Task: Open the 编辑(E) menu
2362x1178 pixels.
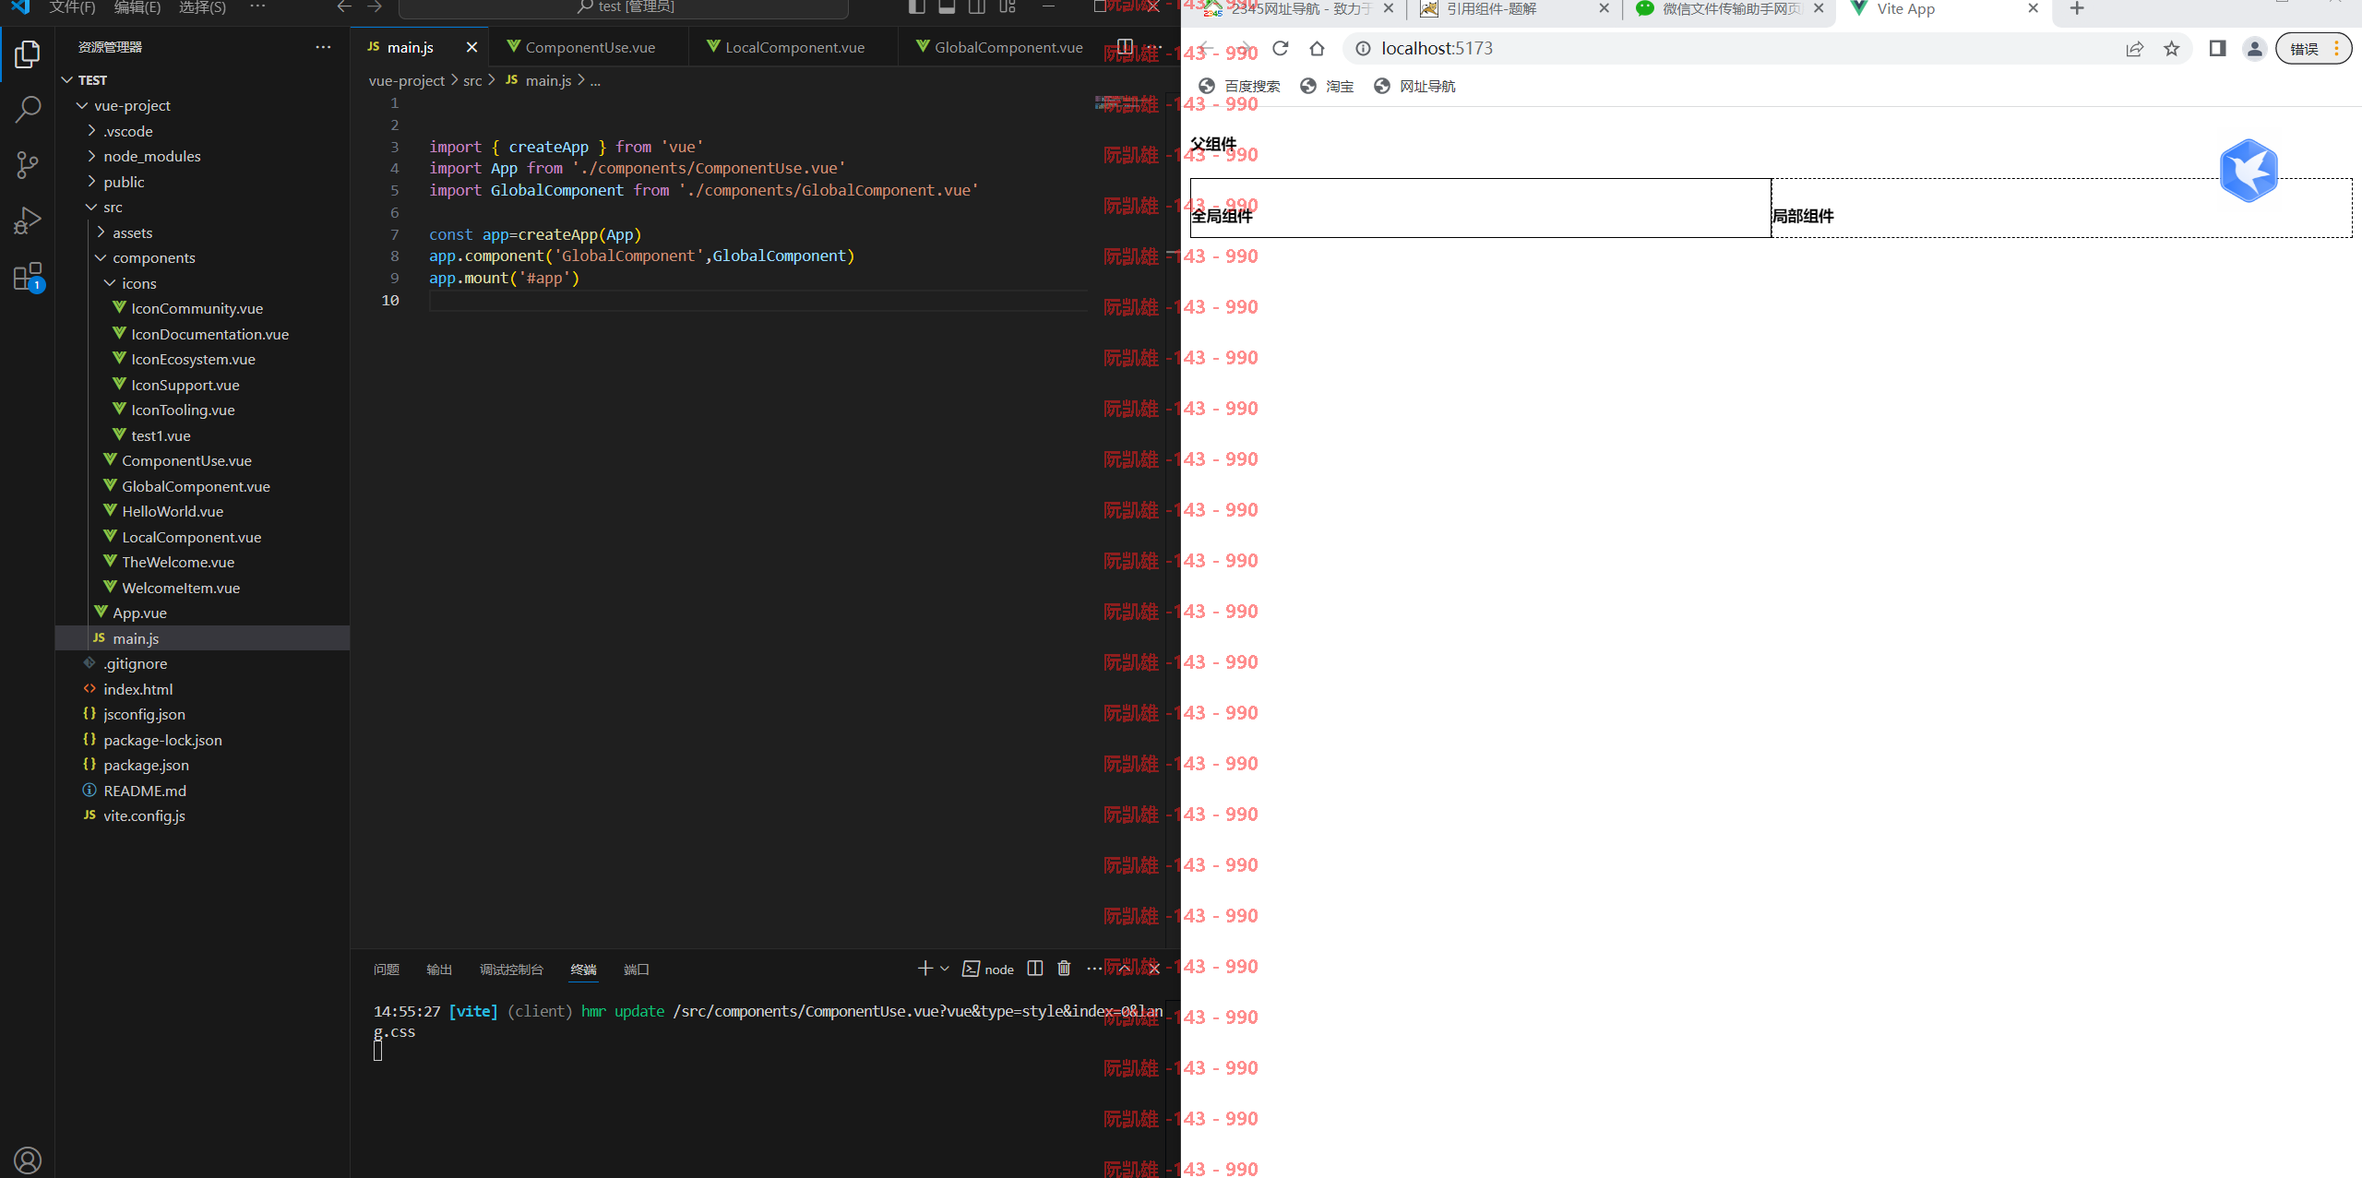Action: pos(137,7)
